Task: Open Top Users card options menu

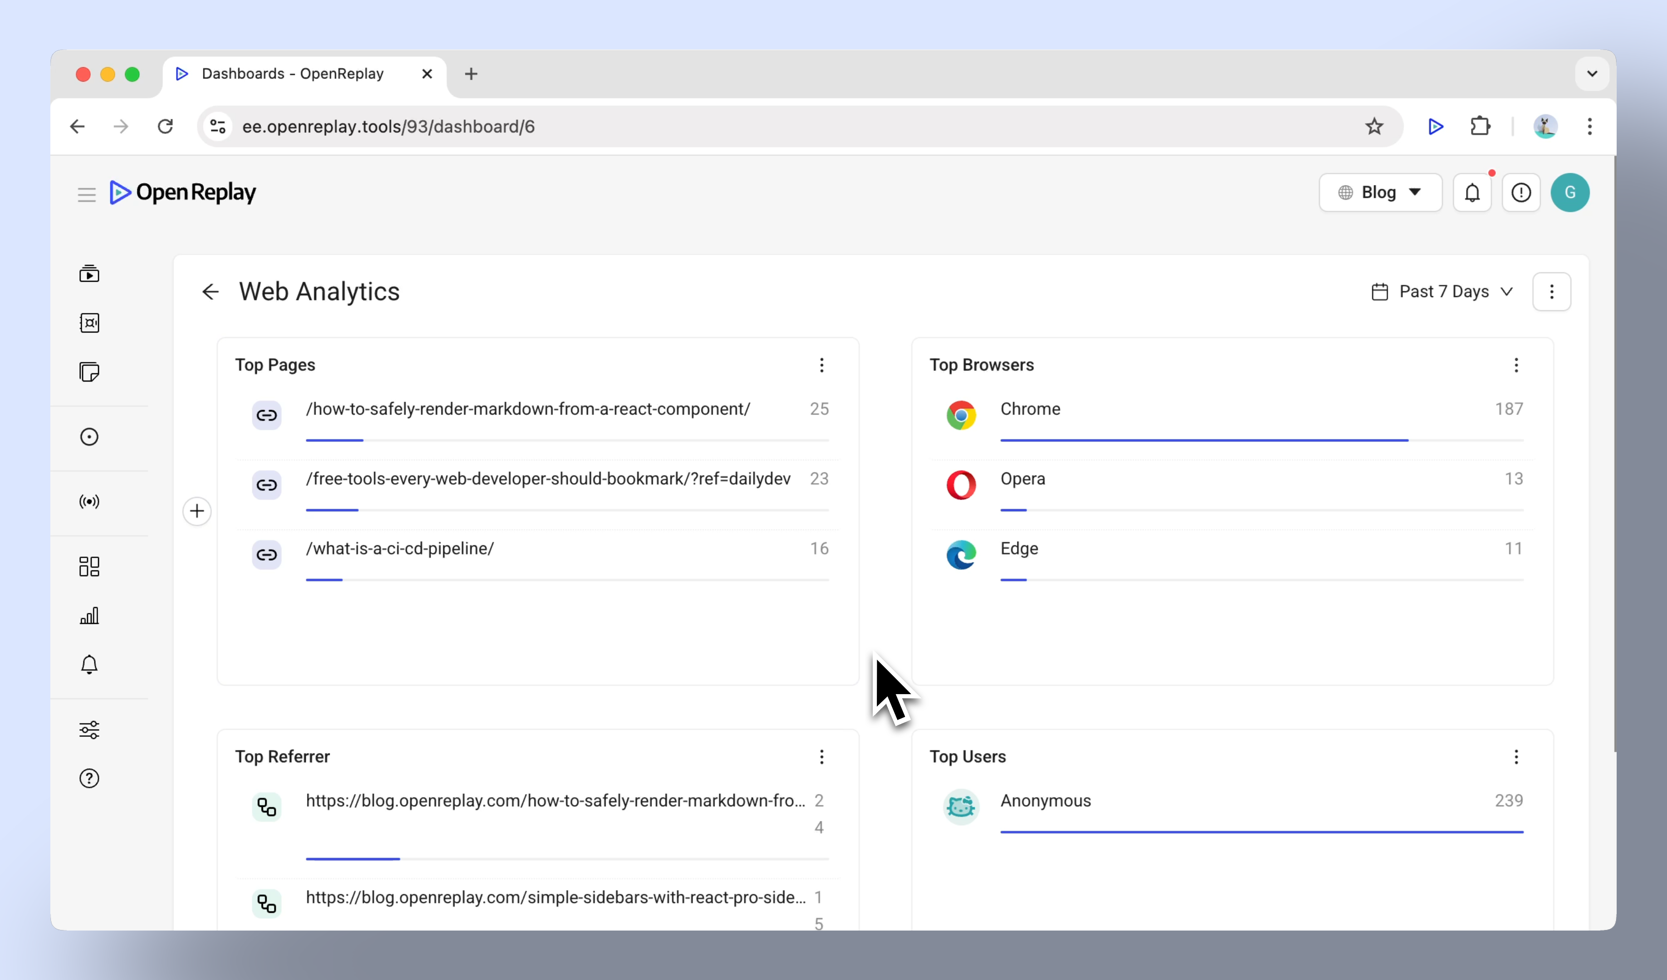Action: 1516,757
